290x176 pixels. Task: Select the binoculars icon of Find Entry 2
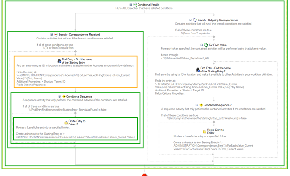pyautogui.click(x=198, y=70)
